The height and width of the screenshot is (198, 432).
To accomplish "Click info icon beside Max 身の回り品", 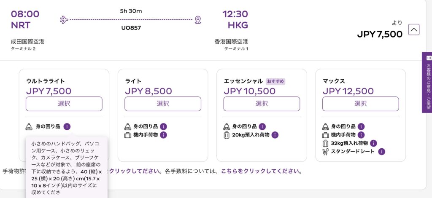I will tap(361, 126).
